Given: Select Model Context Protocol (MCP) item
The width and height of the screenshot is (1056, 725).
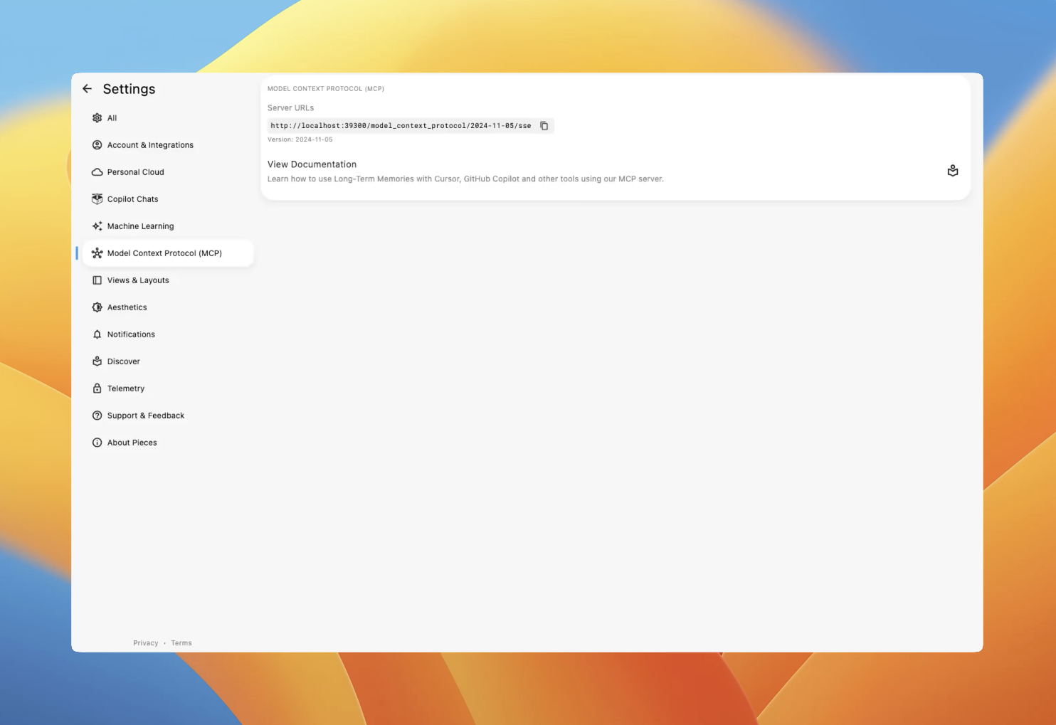Looking at the screenshot, I should [168, 253].
